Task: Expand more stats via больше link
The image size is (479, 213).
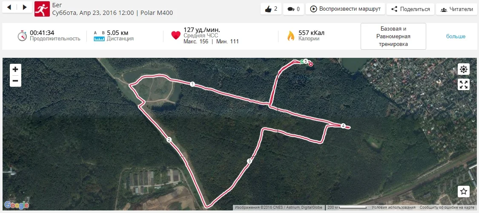Action: pos(456,36)
